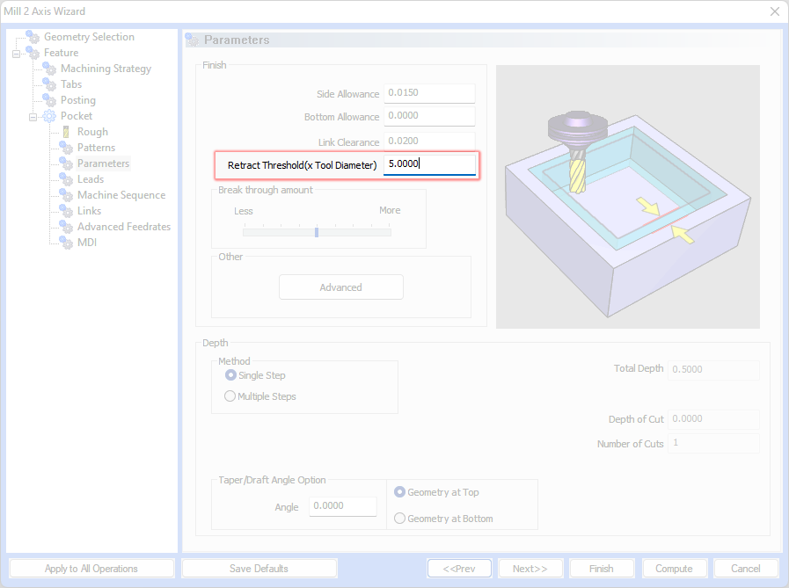789x588 pixels.
Task: Collapse the Pocket tree node
Action: [x=33, y=117]
